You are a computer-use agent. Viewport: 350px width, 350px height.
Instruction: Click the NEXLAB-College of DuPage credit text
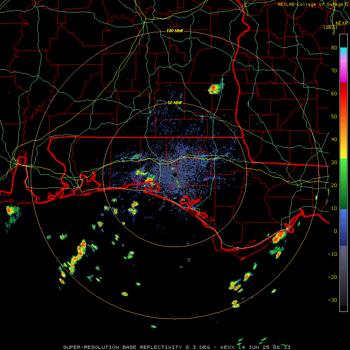point(313,4)
